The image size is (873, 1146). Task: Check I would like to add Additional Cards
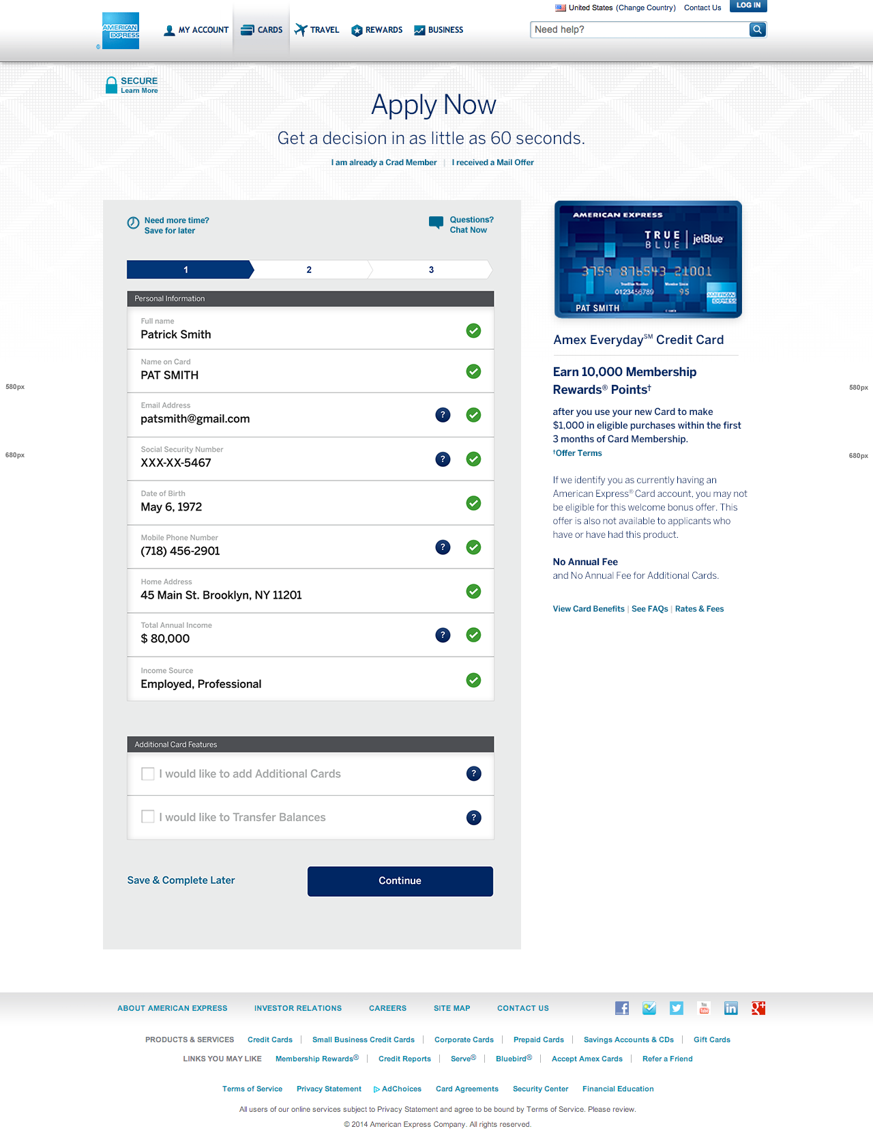[147, 773]
